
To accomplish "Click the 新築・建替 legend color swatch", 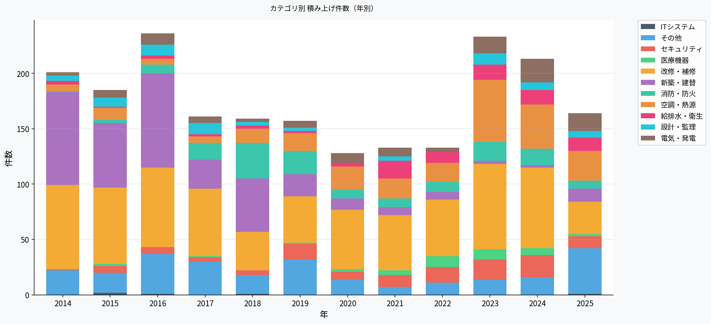I will (x=648, y=82).
